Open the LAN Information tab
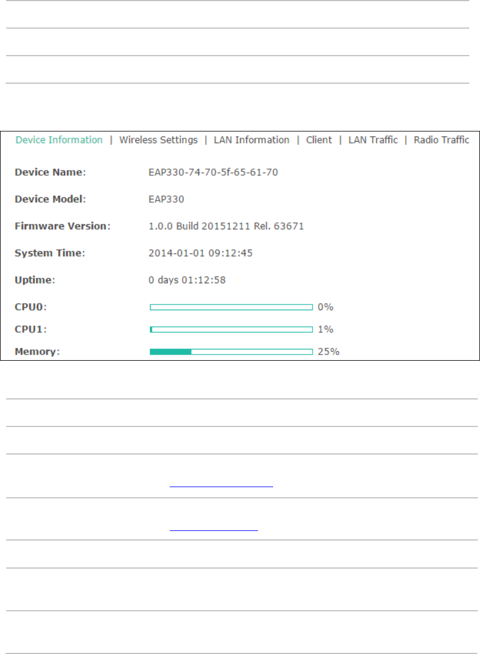This screenshot has height=654, width=480. click(x=252, y=140)
